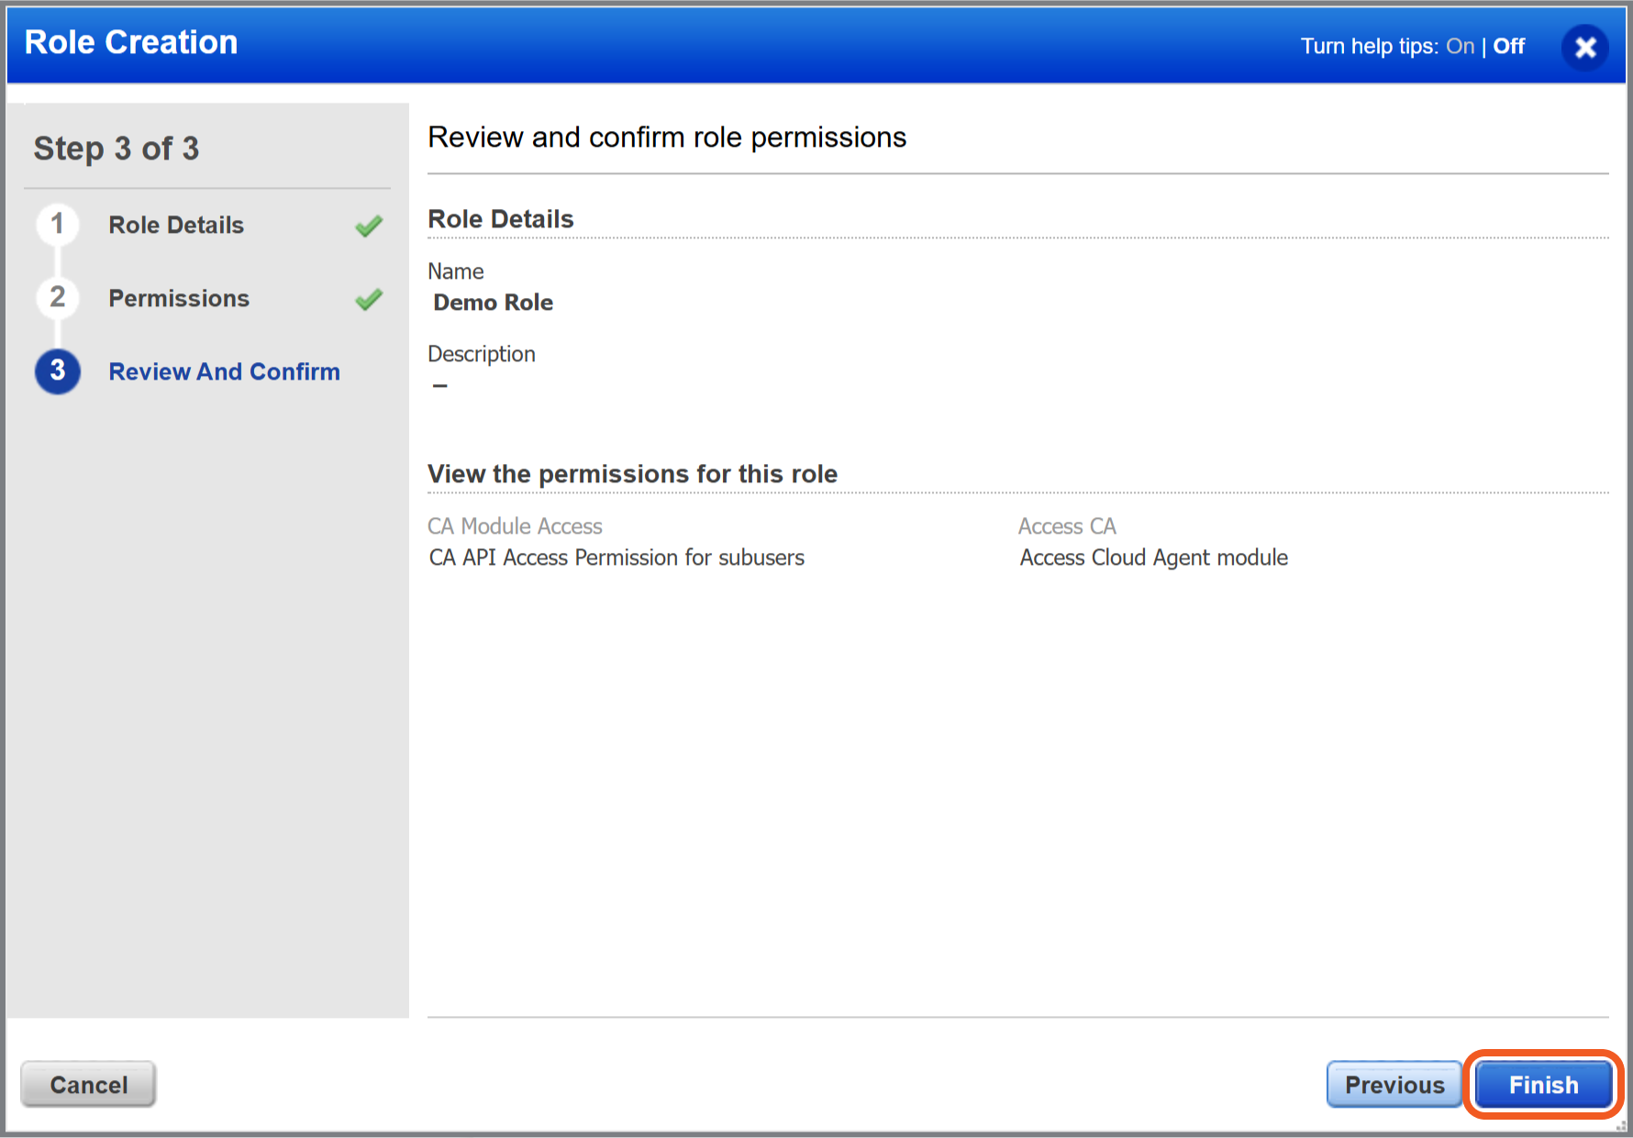Select the Review And Confirm step
The width and height of the screenshot is (1633, 1138).
pyautogui.click(x=224, y=372)
